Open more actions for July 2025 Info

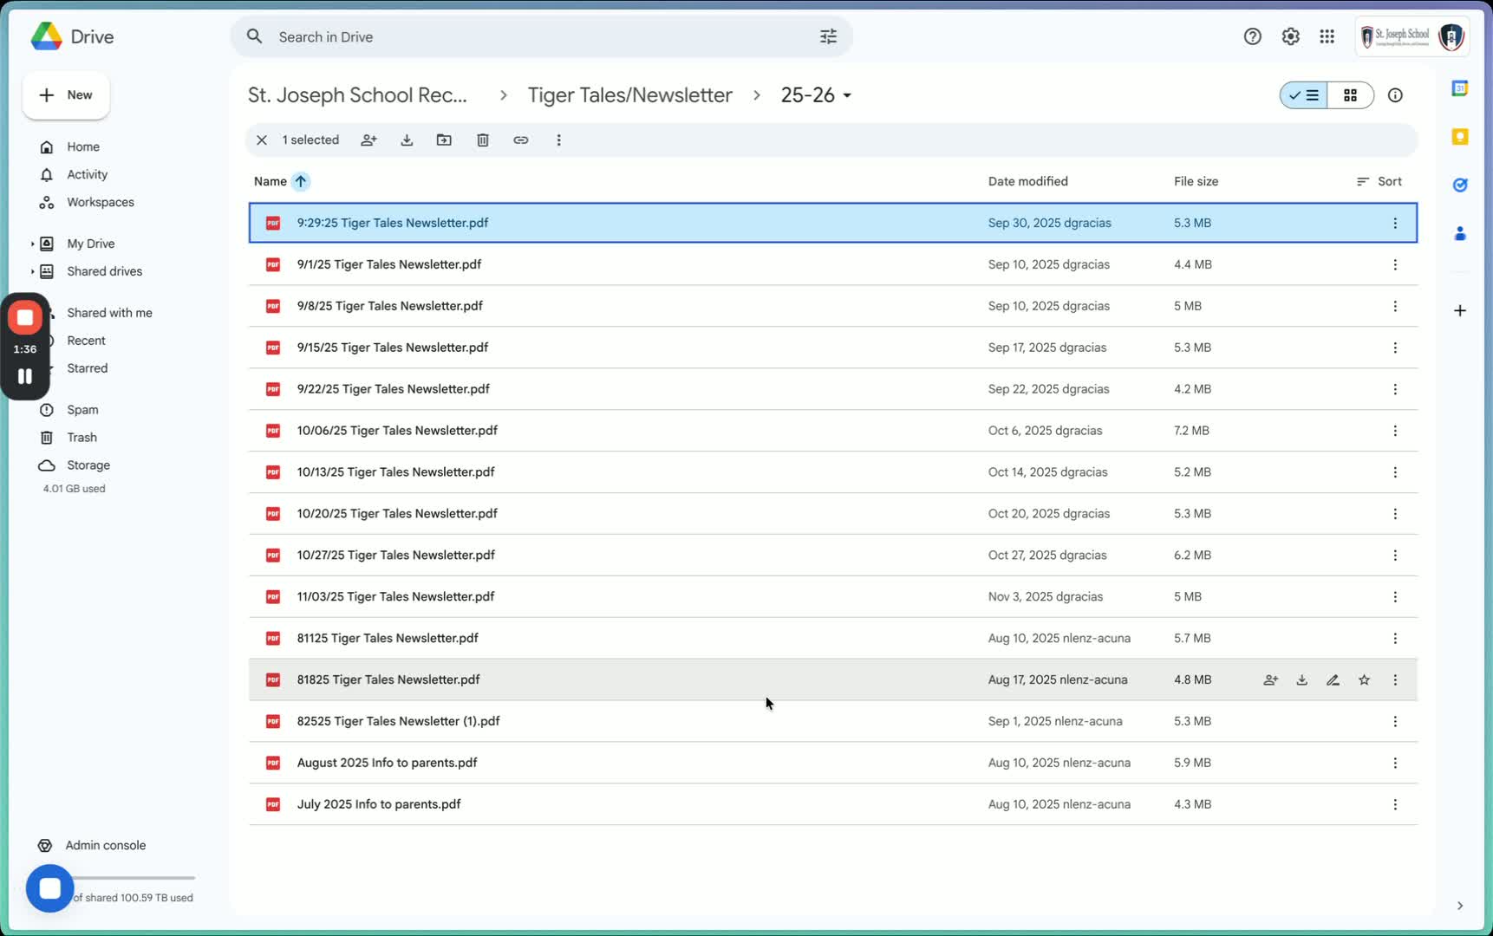click(x=1395, y=804)
